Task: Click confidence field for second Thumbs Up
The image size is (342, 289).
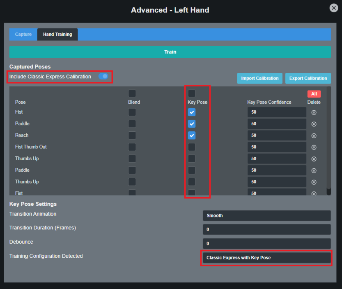Action: tap(277, 182)
